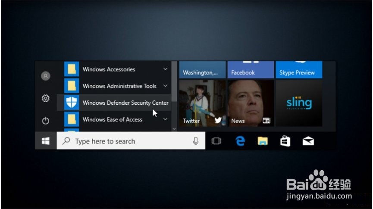Click the Windows Accessories label

pos(109,69)
